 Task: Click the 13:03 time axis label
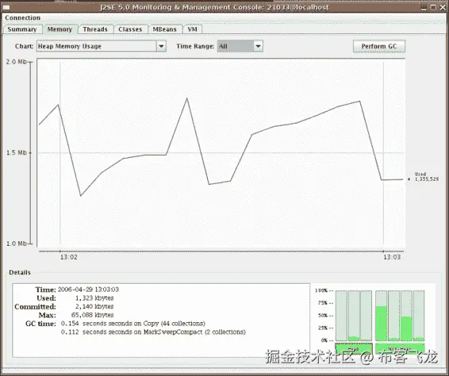pos(392,257)
